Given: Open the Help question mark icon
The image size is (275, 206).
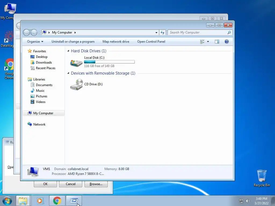Looking at the screenshot, I should pyautogui.click(x=227, y=42).
